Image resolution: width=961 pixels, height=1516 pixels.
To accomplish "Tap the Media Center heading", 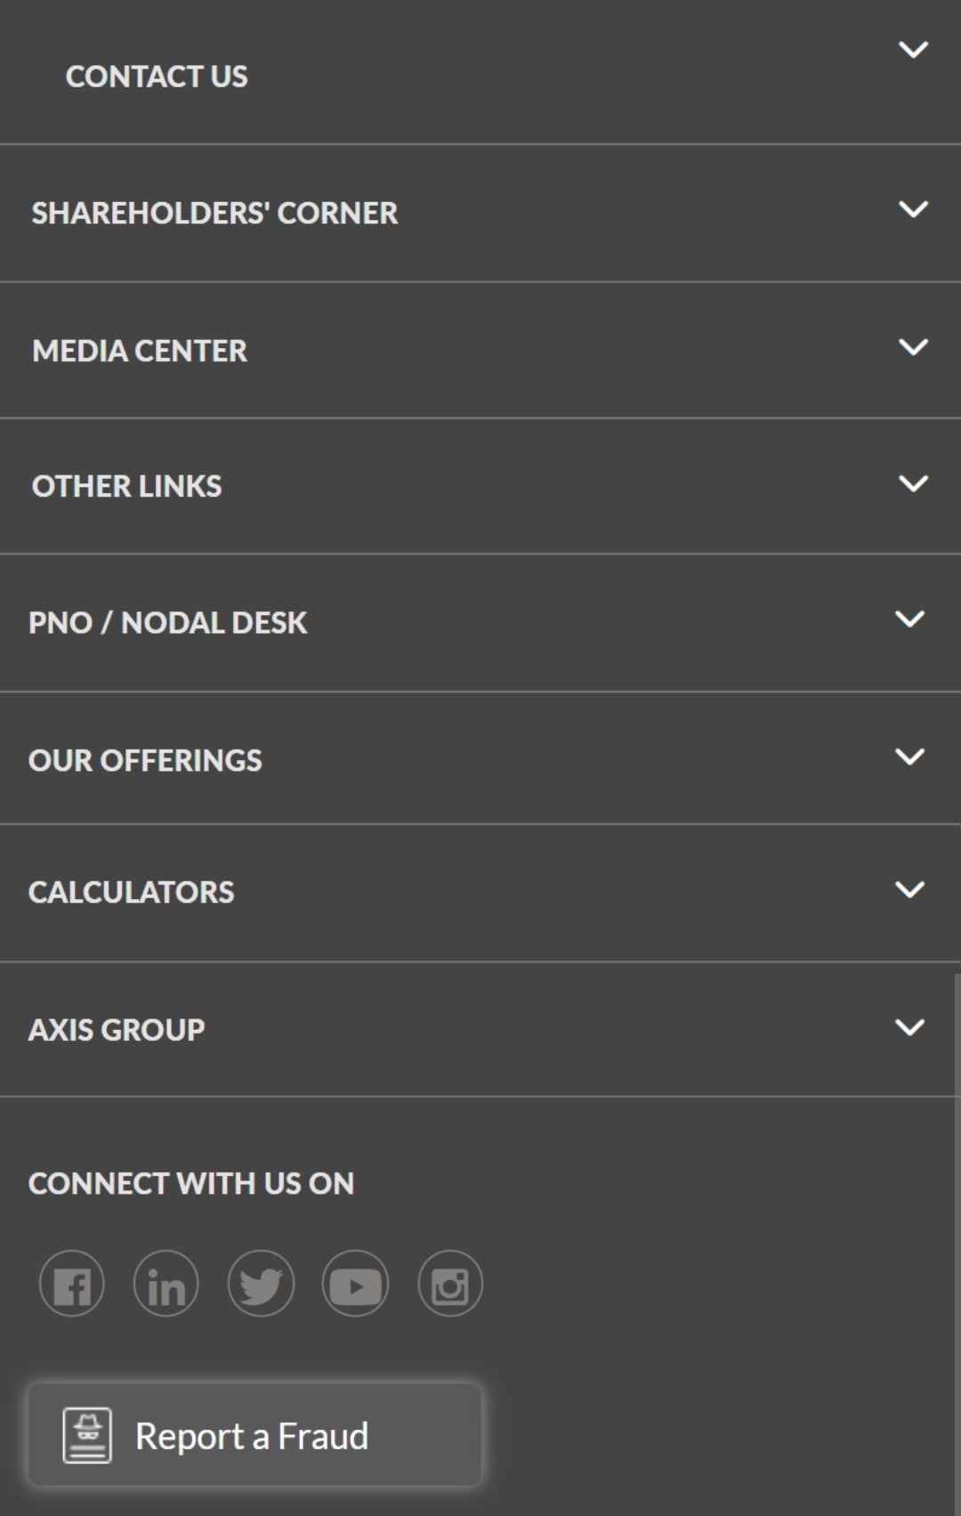I will click(140, 351).
